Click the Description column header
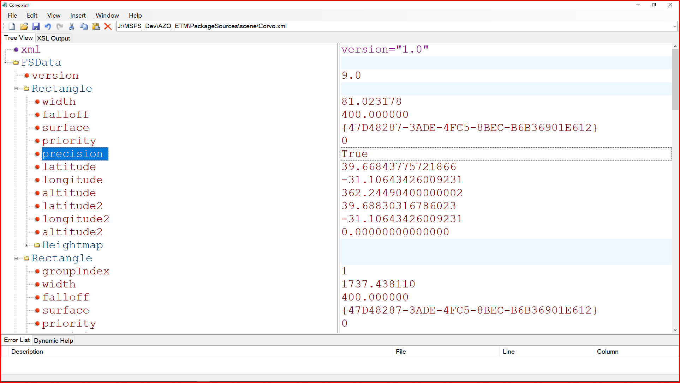This screenshot has width=680, height=383. click(x=27, y=352)
